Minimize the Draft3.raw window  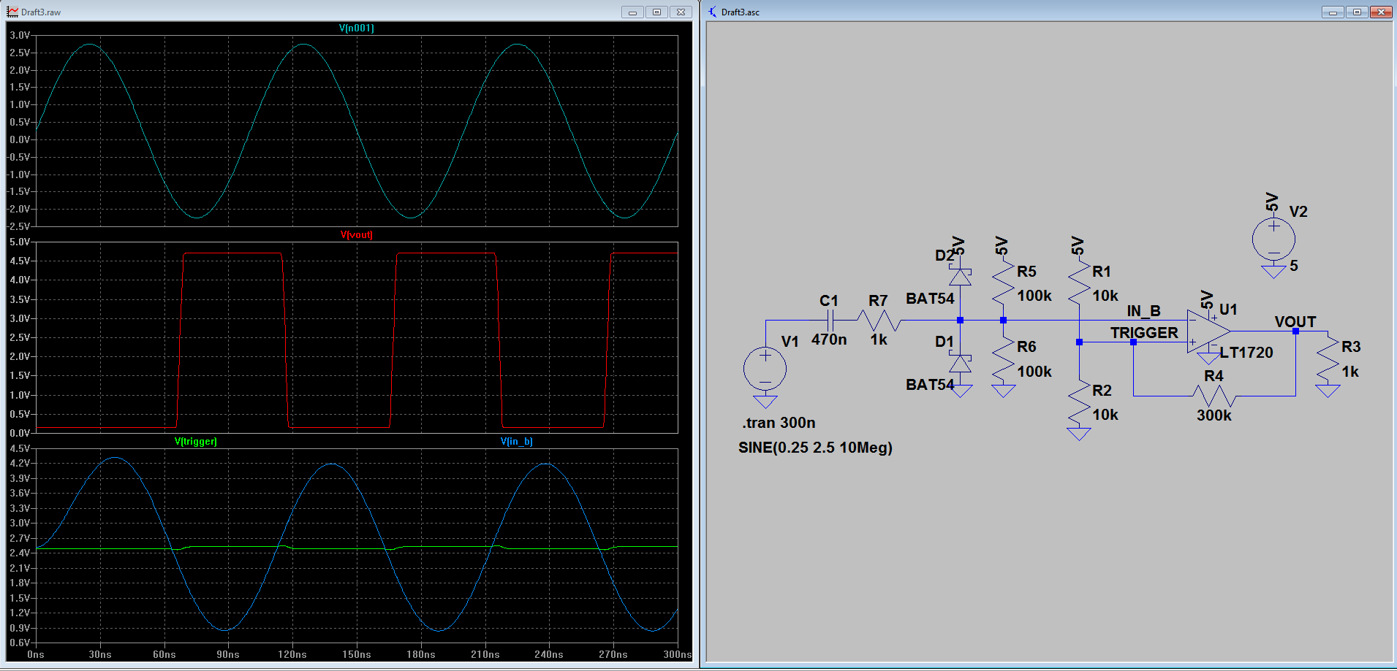(x=633, y=12)
